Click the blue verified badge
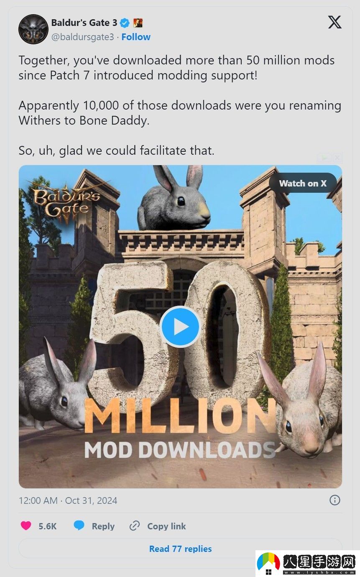Image resolution: width=360 pixels, height=577 pixels. click(125, 23)
